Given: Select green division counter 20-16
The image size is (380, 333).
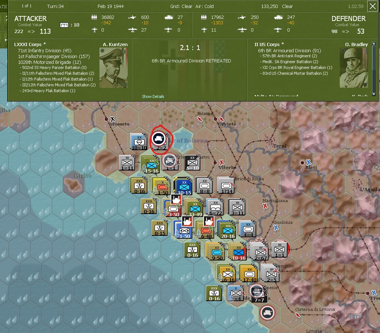Looking at the screenshot, I should 227,230.
